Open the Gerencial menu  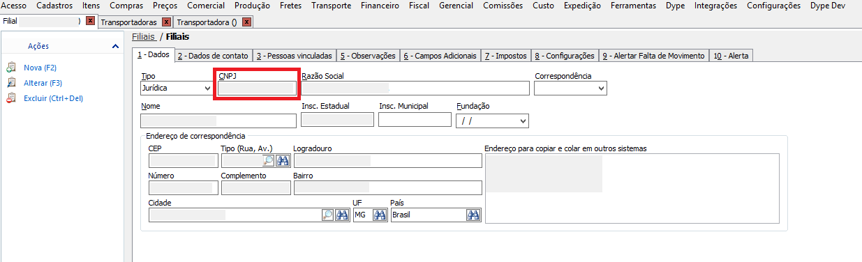(x=456, y=6)
